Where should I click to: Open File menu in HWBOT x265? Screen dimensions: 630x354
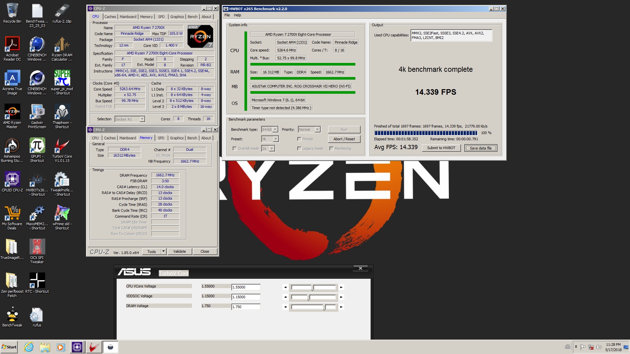pyautogui.click(x=227, y=15)
